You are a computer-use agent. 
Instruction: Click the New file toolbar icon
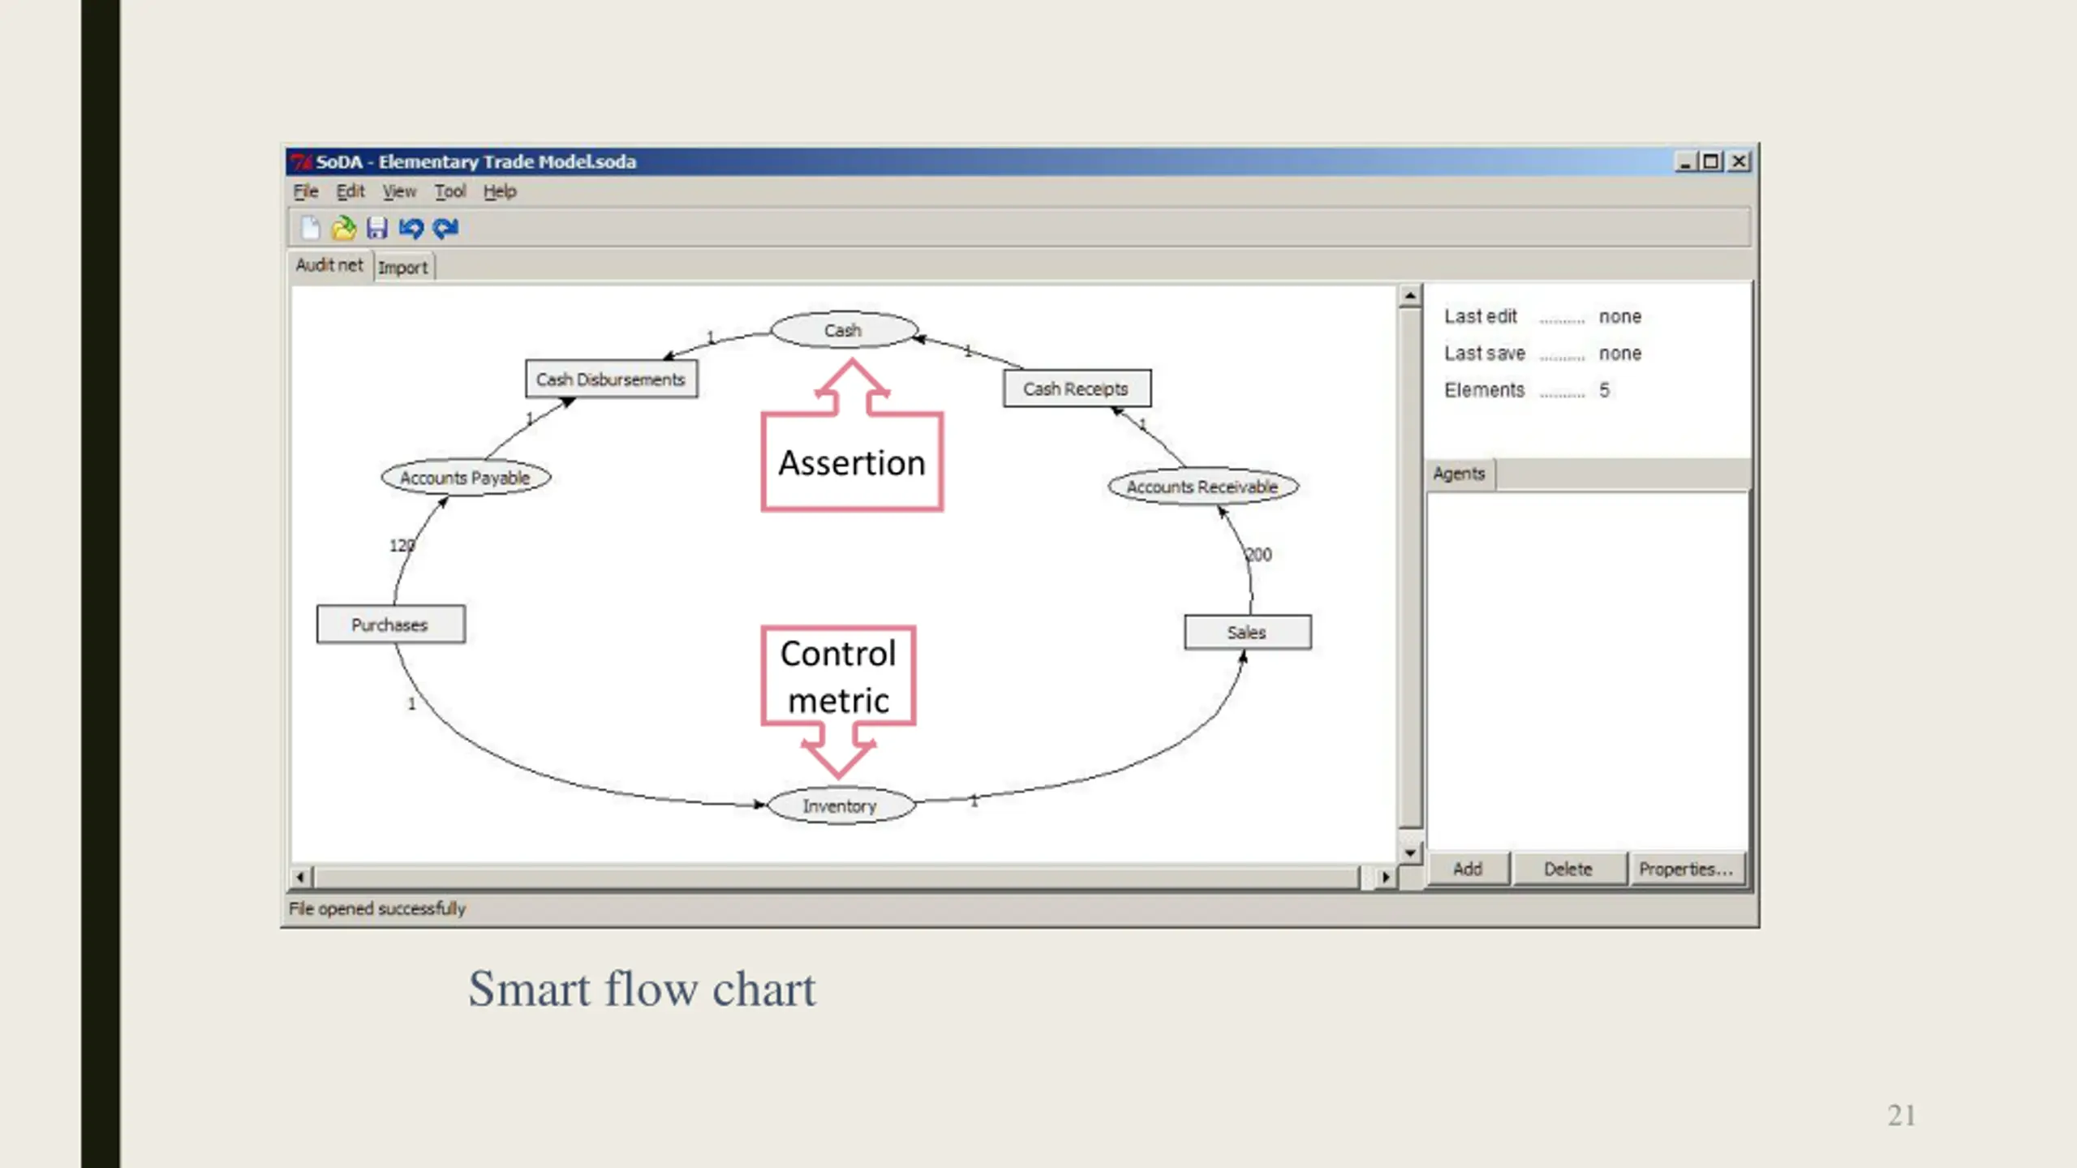(x=310, y=229)
